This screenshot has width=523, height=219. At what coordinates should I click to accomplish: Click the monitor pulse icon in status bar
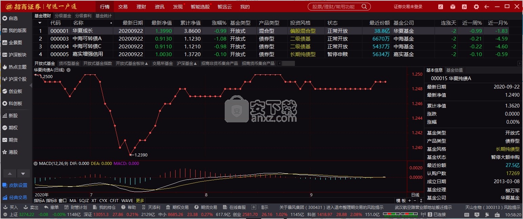pyautogui.click(x=477, y=214)
